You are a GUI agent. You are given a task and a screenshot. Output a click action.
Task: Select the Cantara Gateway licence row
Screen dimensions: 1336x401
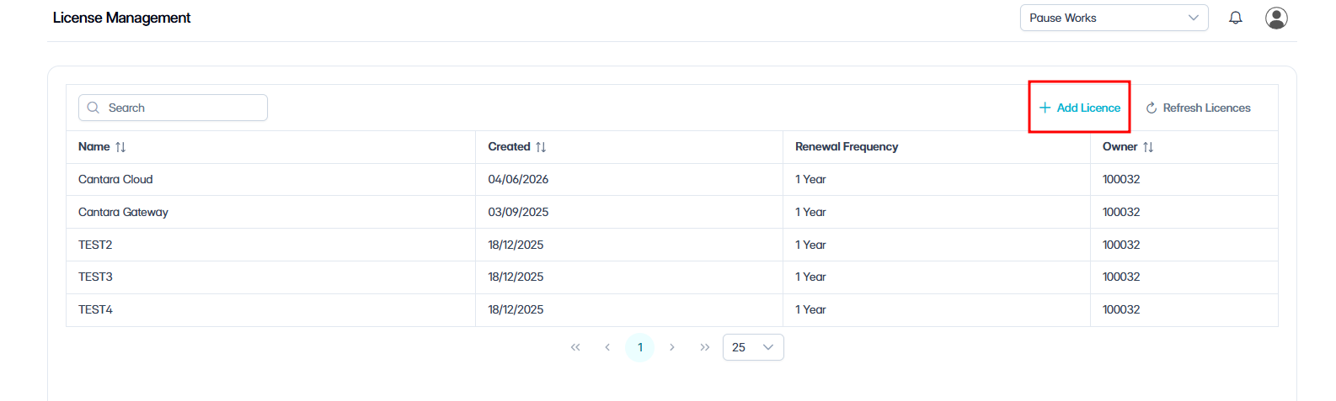click(x=671, y=212)
